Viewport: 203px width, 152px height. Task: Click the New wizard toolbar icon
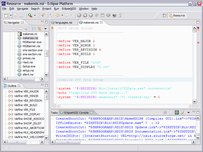coord(6,15)
